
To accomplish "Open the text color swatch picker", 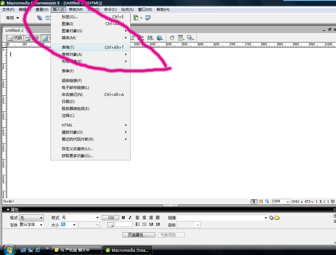I will [x=110, y=224].
